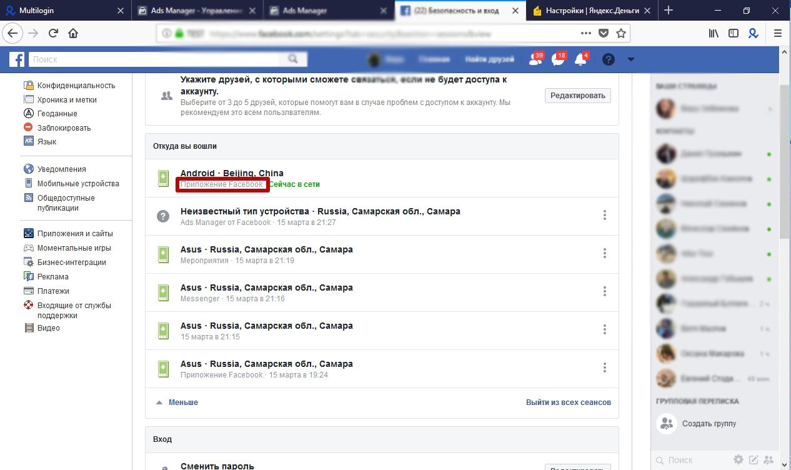This screenshot has height=470, width=791.
Task: Expand the Facebook account dropdown arrow
Action: click(x=630, y=59)
